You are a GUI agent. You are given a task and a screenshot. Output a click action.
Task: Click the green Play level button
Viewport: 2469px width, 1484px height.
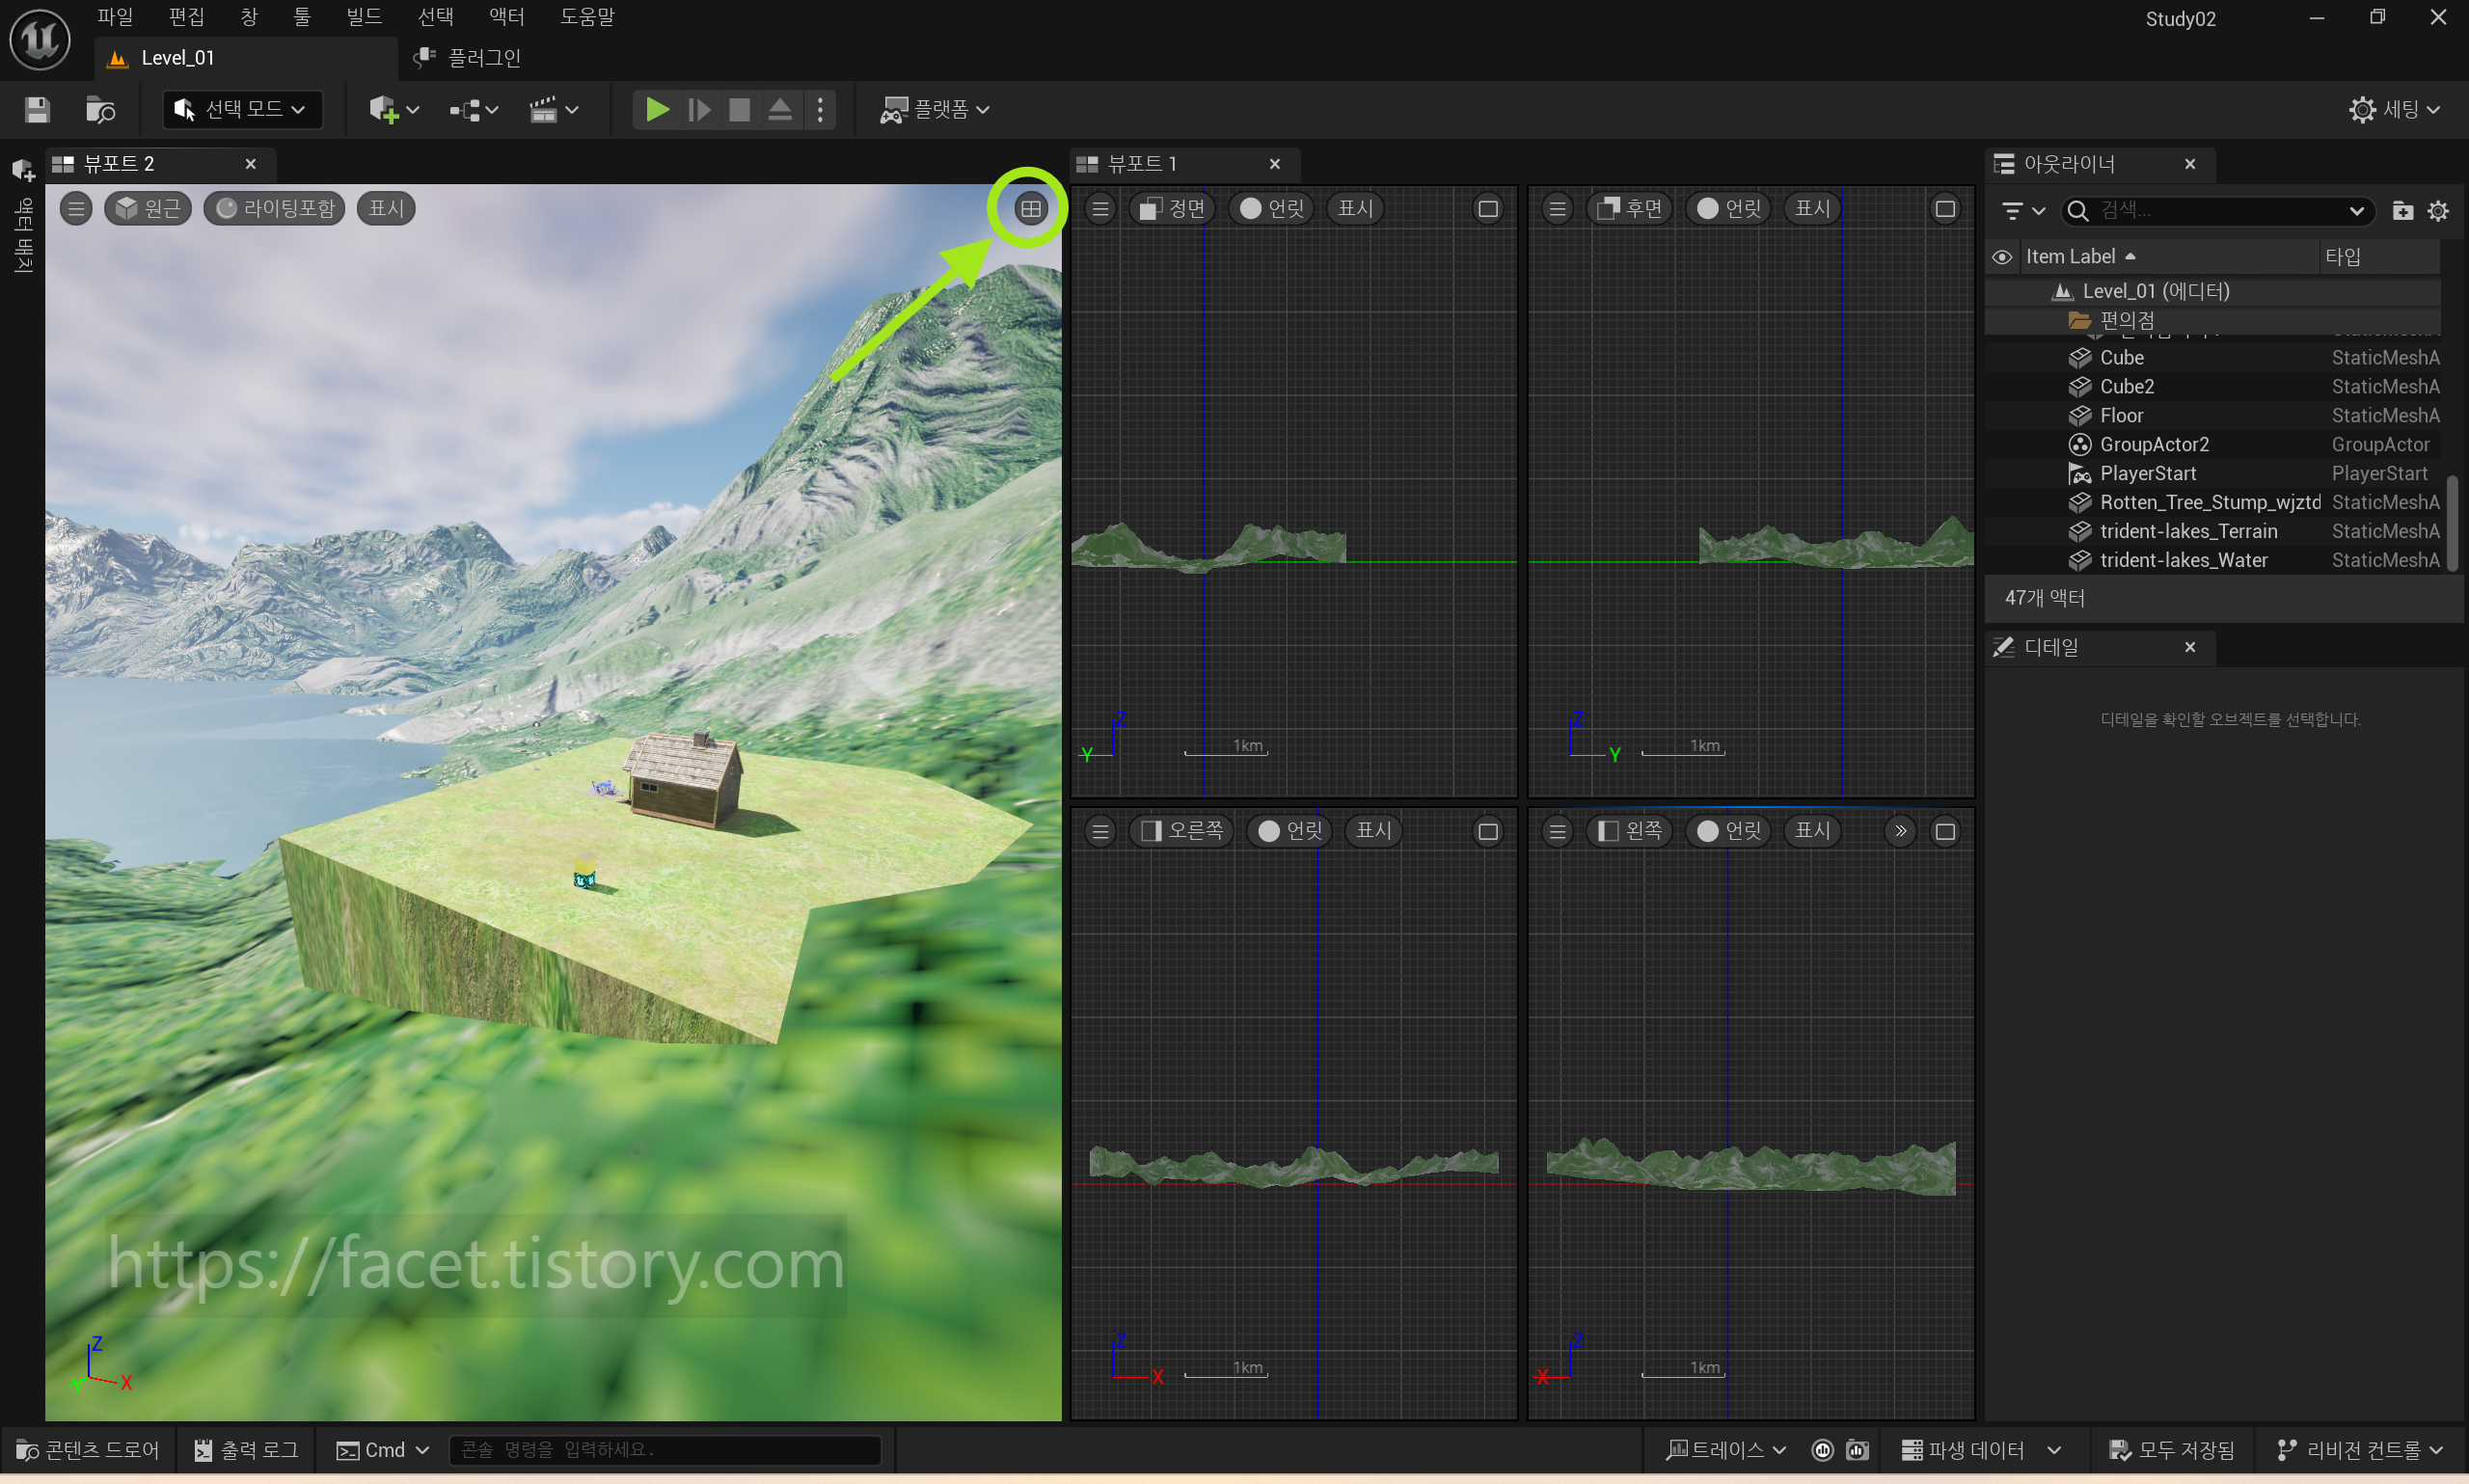tap(657, 109)
